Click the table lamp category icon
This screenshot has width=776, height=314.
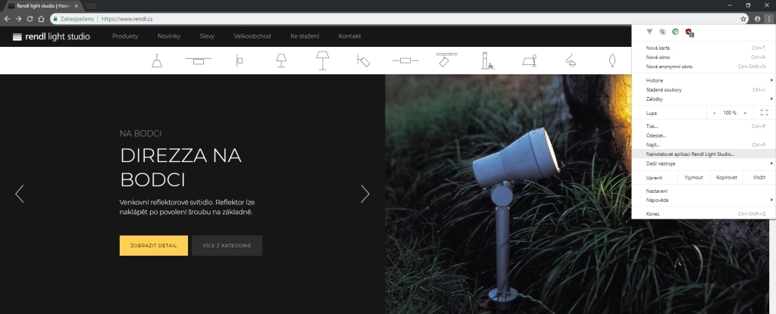click(281, 61)
